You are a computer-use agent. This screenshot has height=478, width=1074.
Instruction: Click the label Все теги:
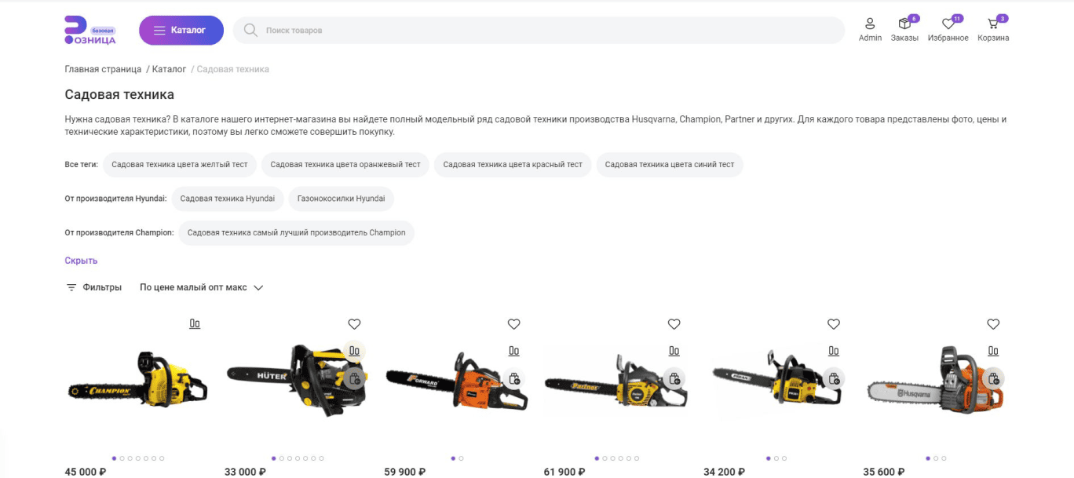click(82, 165)
